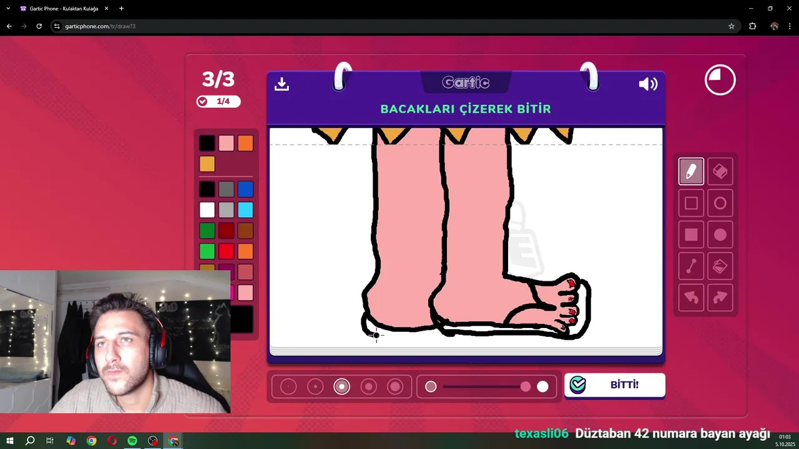Select the fourth brush size
This screenshot has width=799, height=449.
point(369,387)
